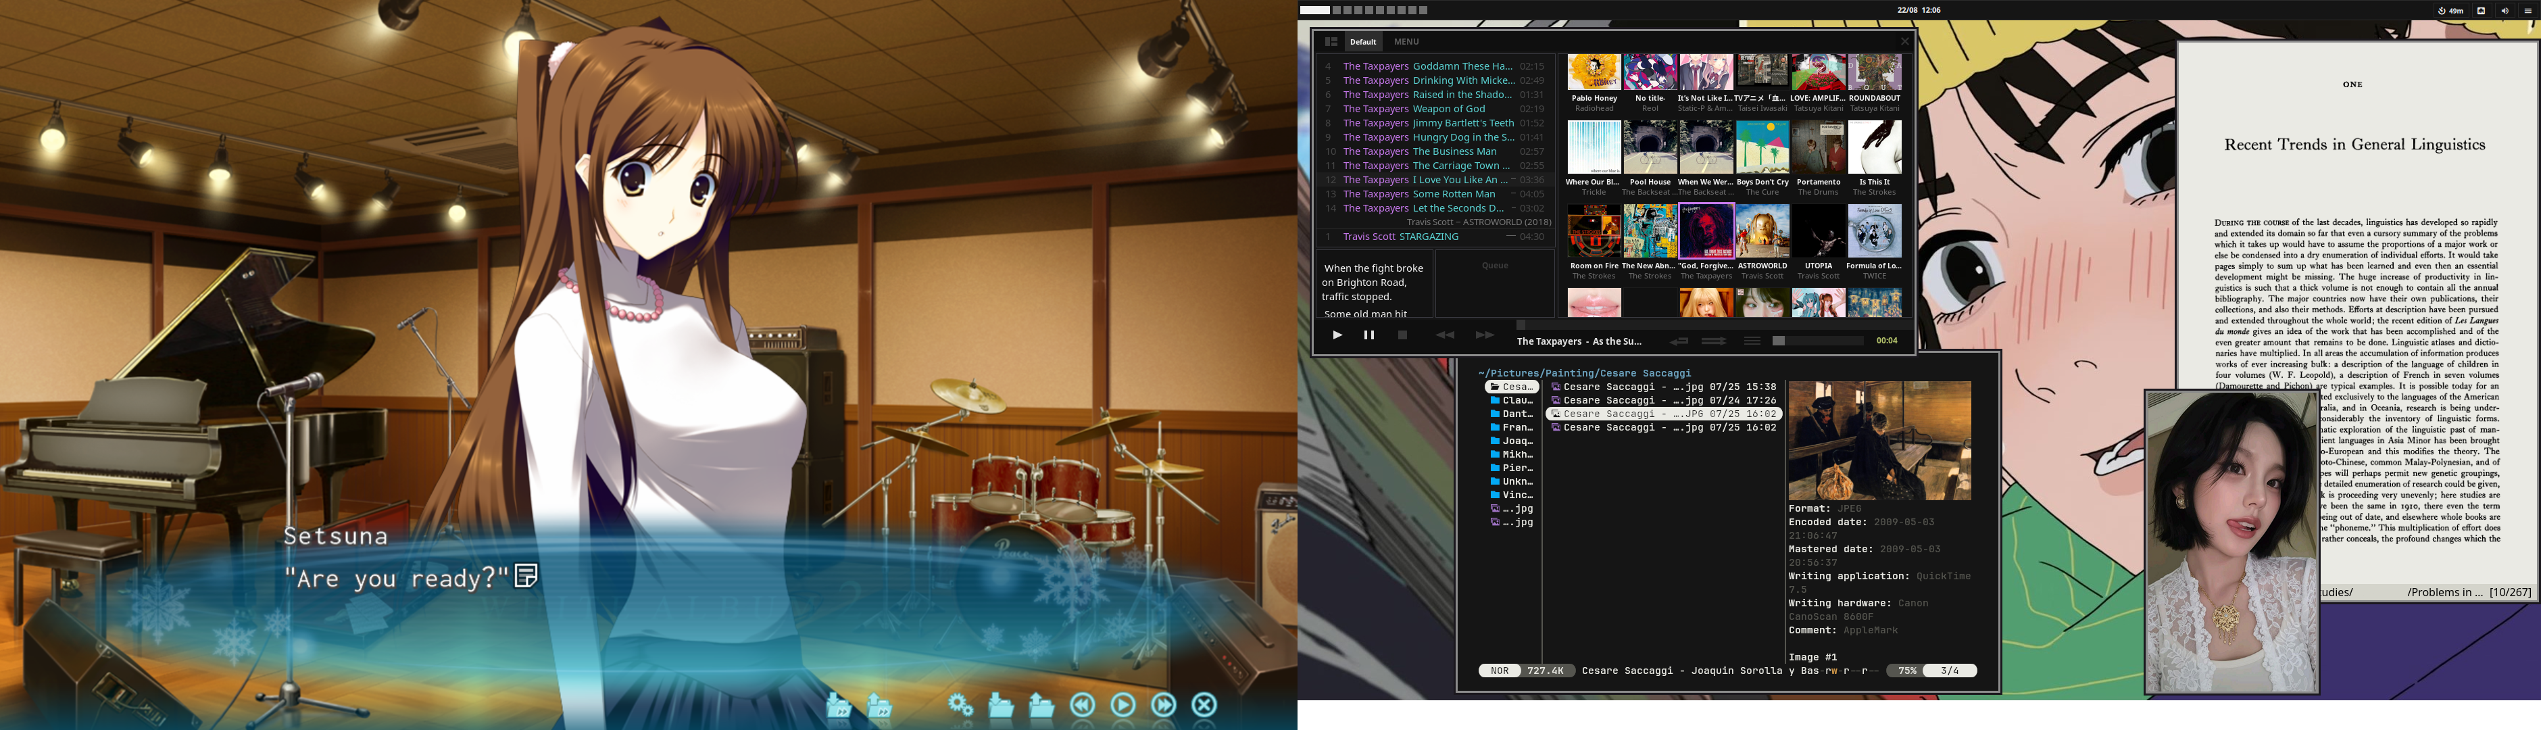Image resolution: width=2541 pixels, height=730 pixels.
Task: Select Where Our Blue Is album cover
Action: 1594,148
